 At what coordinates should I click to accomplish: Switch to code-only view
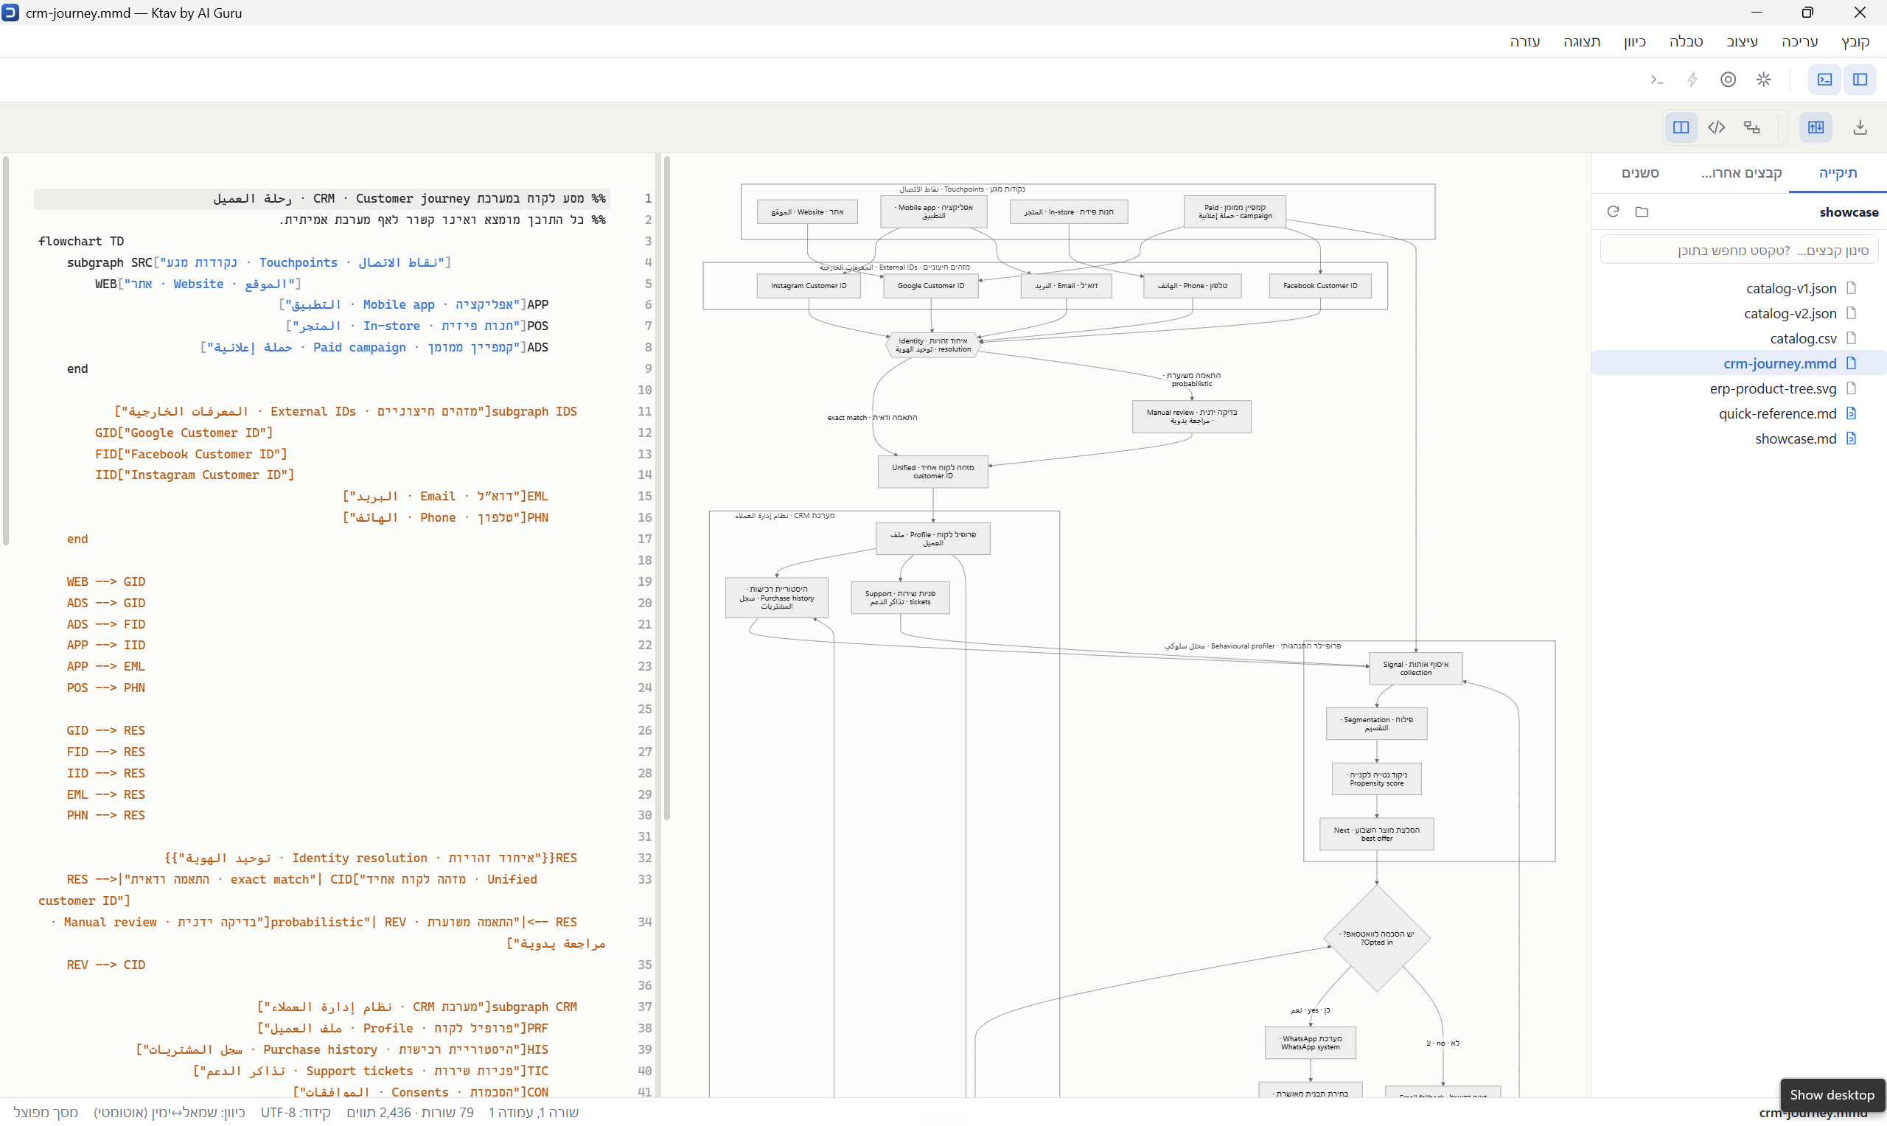[1716, 127]
